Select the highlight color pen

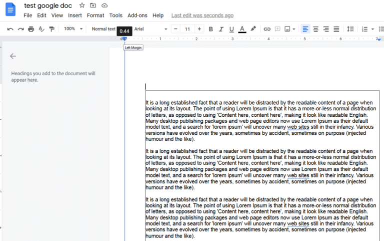(253, 29)
